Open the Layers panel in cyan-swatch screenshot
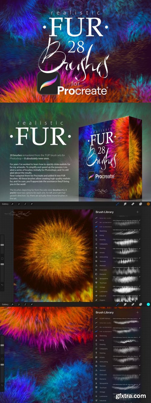The image size is (151, 403). pyautogui.click(x=140, y=304)
